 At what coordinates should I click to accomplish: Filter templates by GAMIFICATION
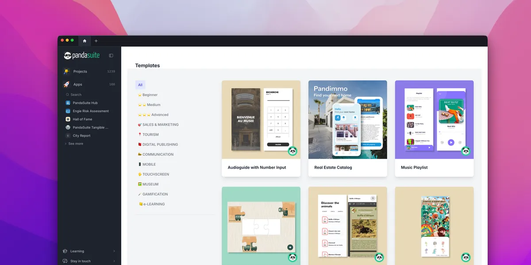point(153,194)
